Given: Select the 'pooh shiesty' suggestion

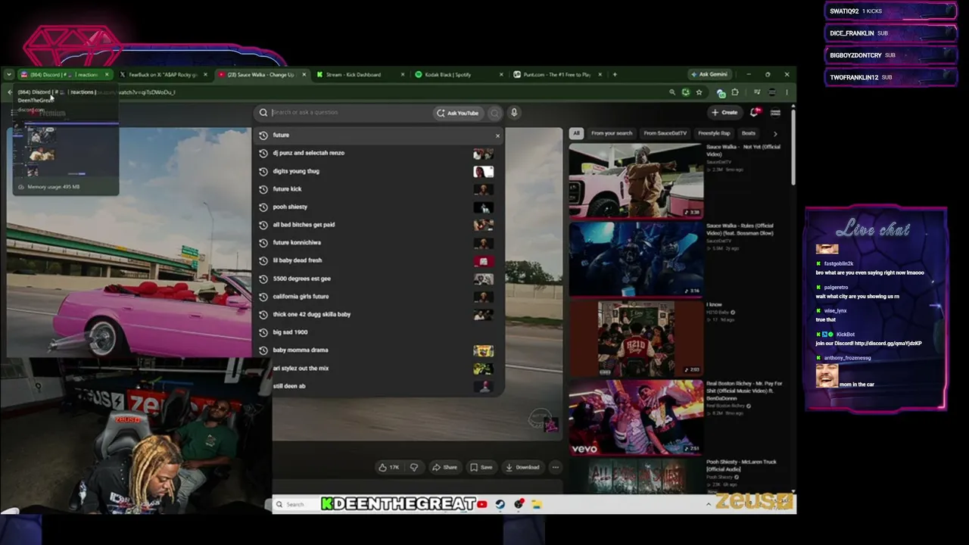Looking at the screenshot, I should click(379, 207).
